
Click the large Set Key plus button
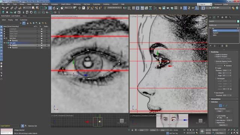point(202,131)
